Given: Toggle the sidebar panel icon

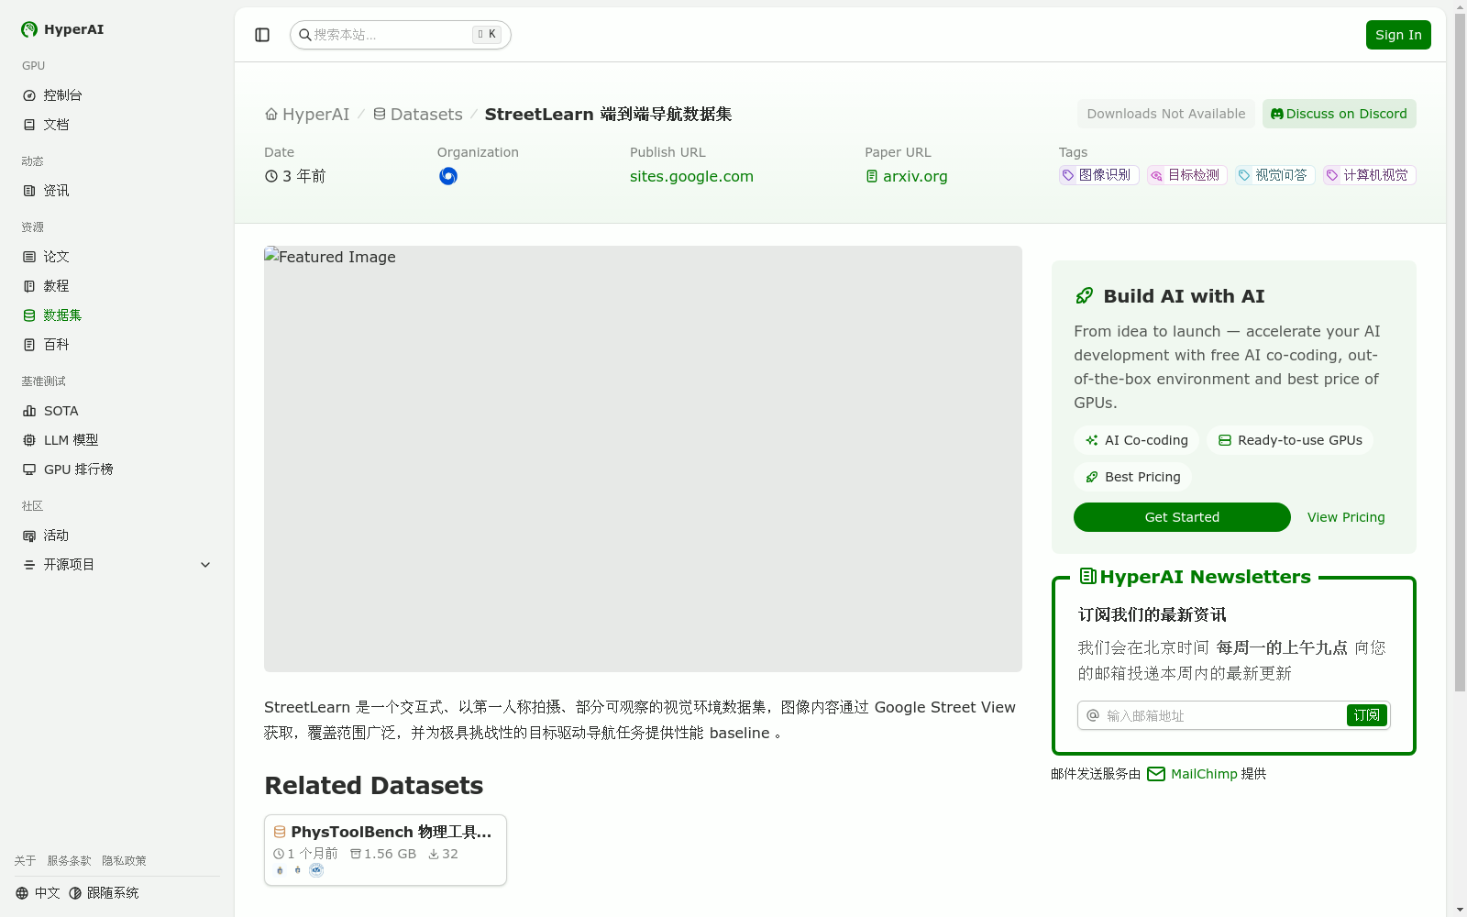Looking at the screenshot, I should [x=262, y=35].
